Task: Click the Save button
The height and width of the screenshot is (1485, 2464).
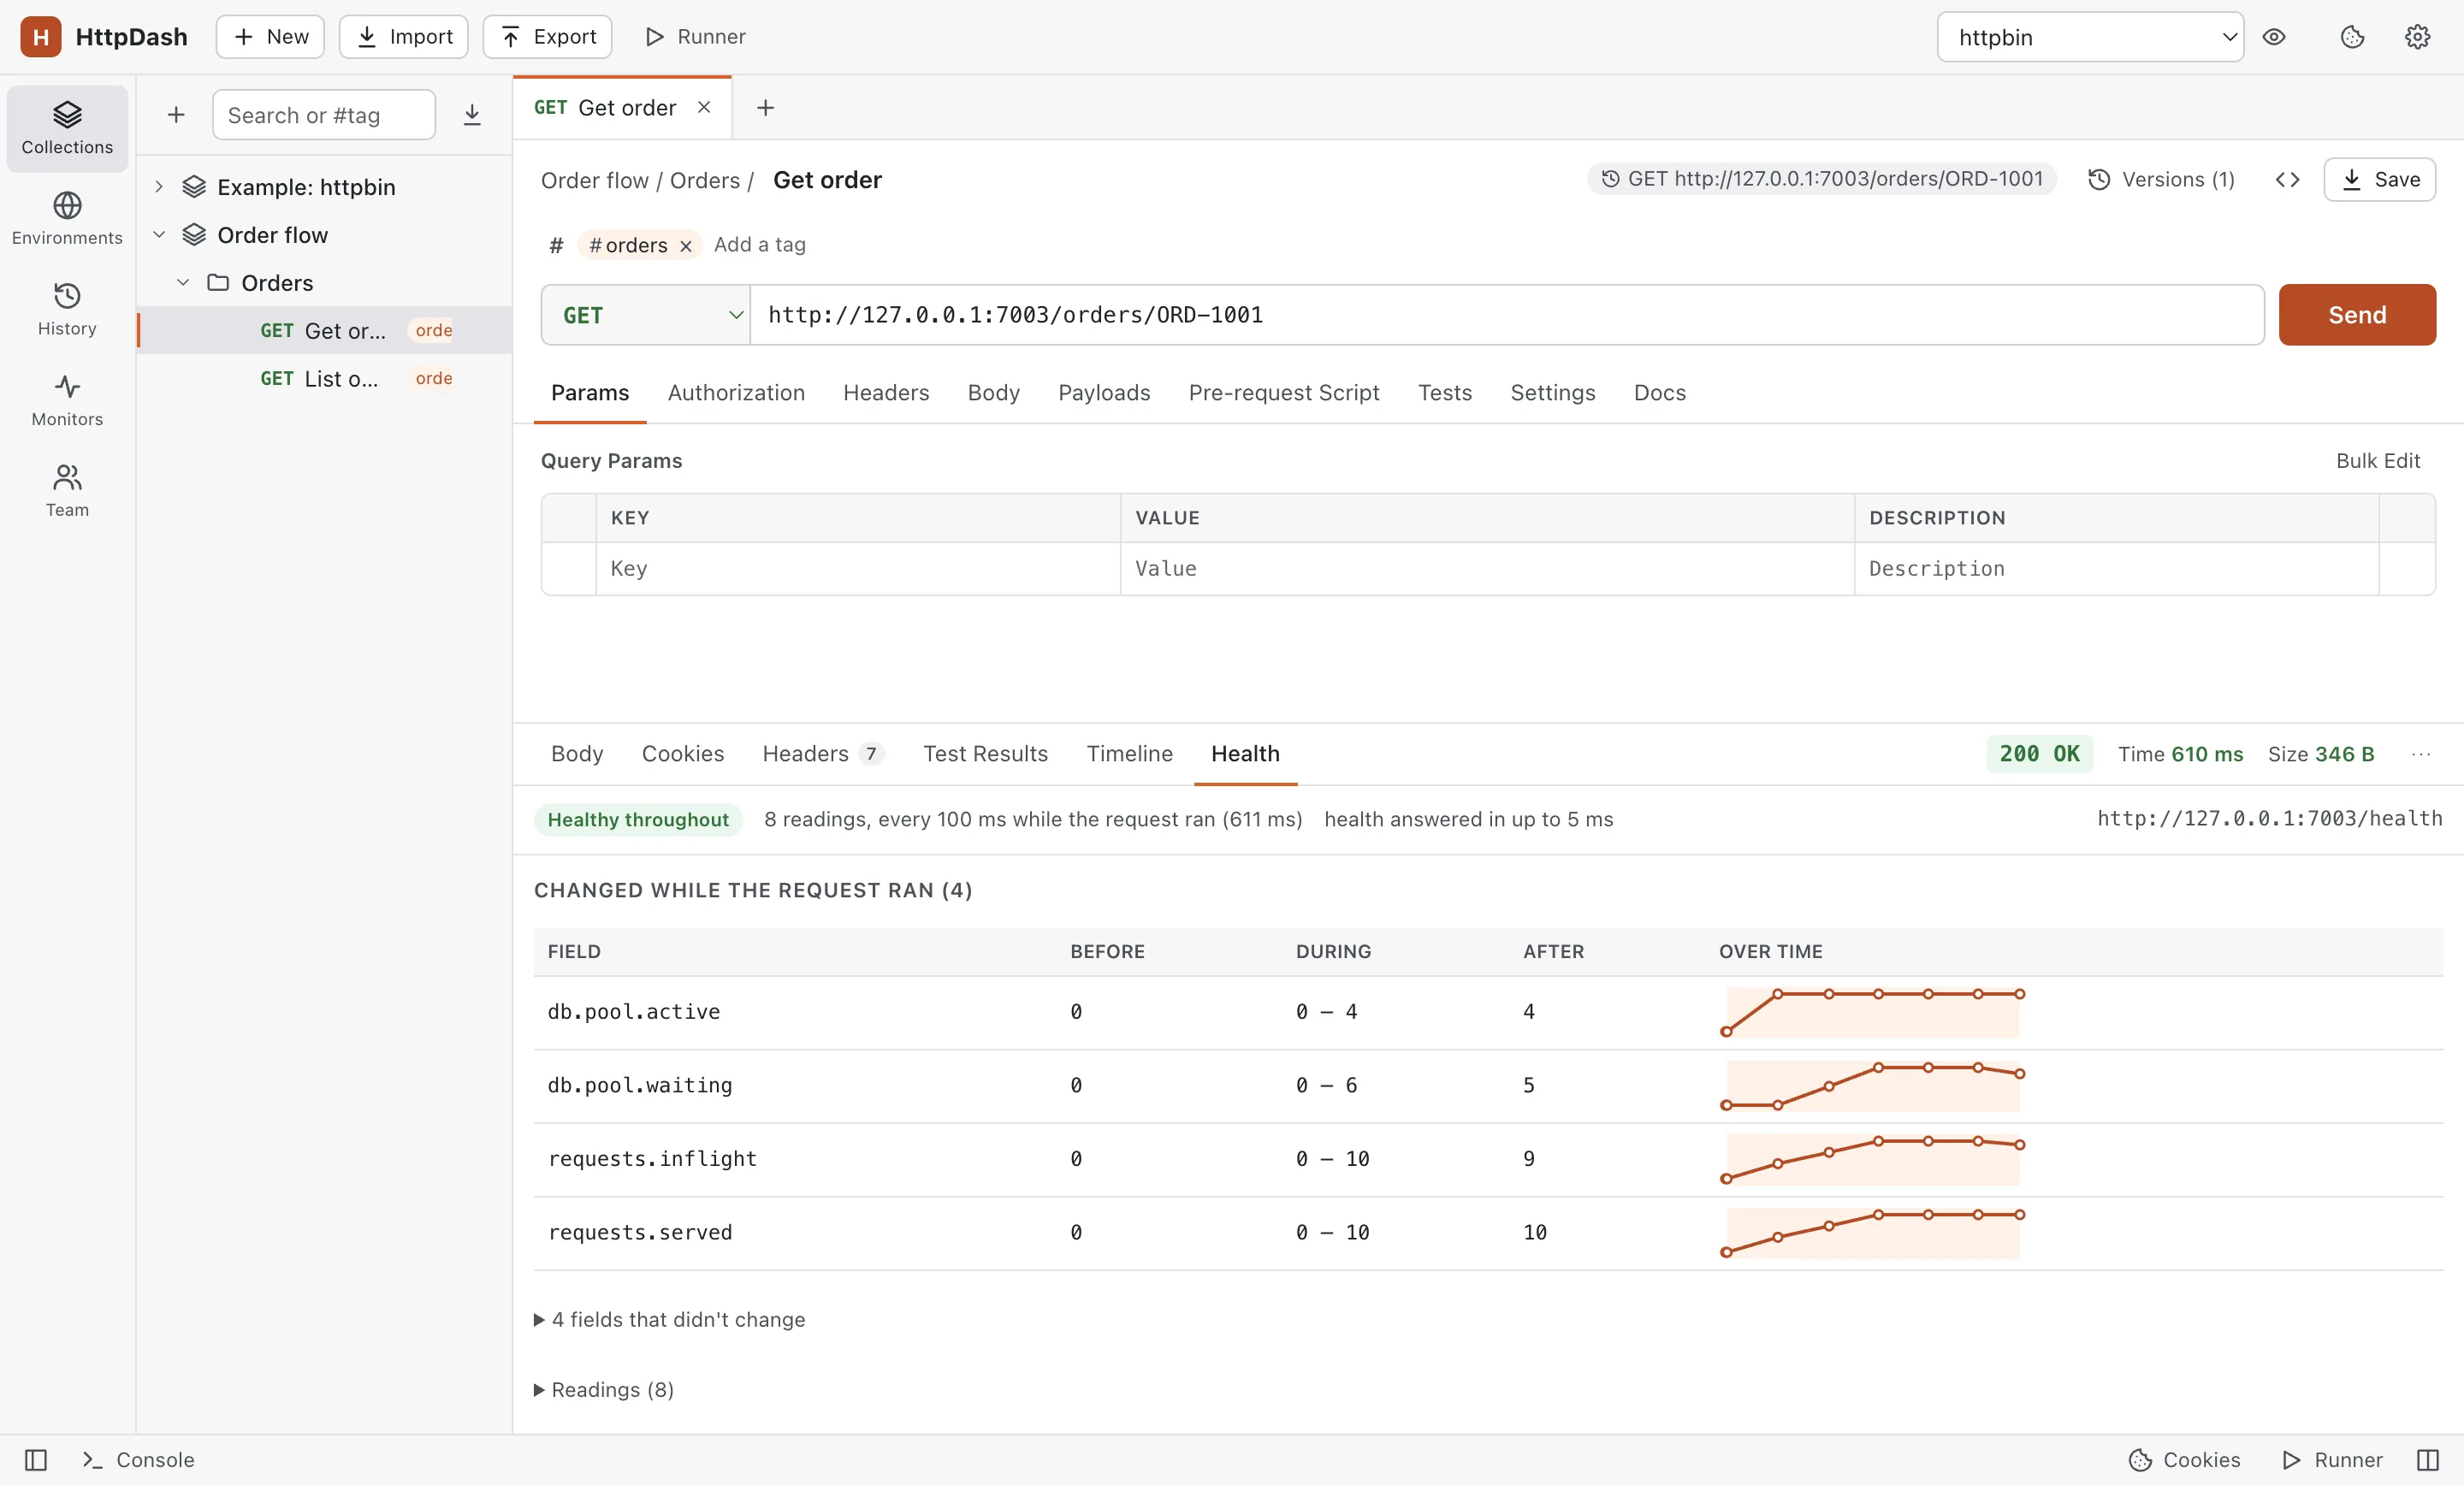Action: 2379,180
